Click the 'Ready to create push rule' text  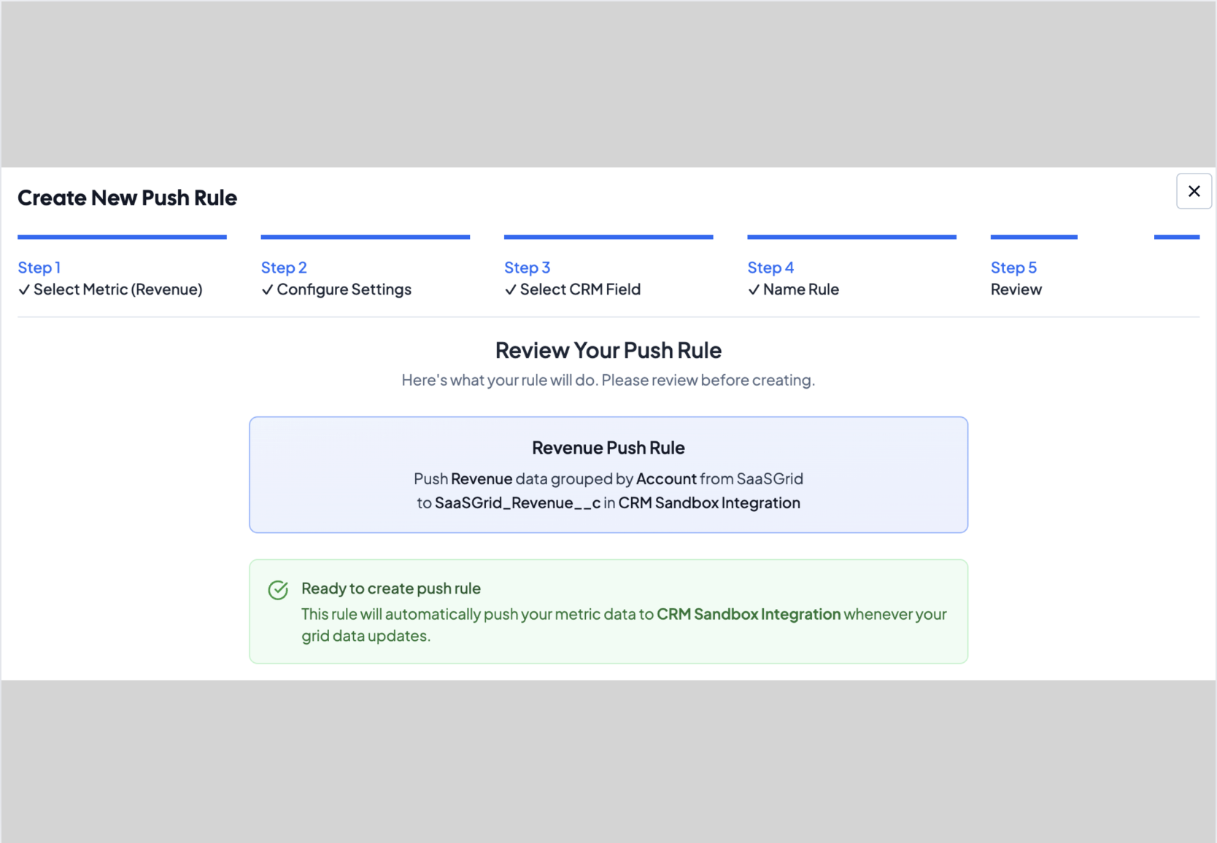[x=391, y=588]
